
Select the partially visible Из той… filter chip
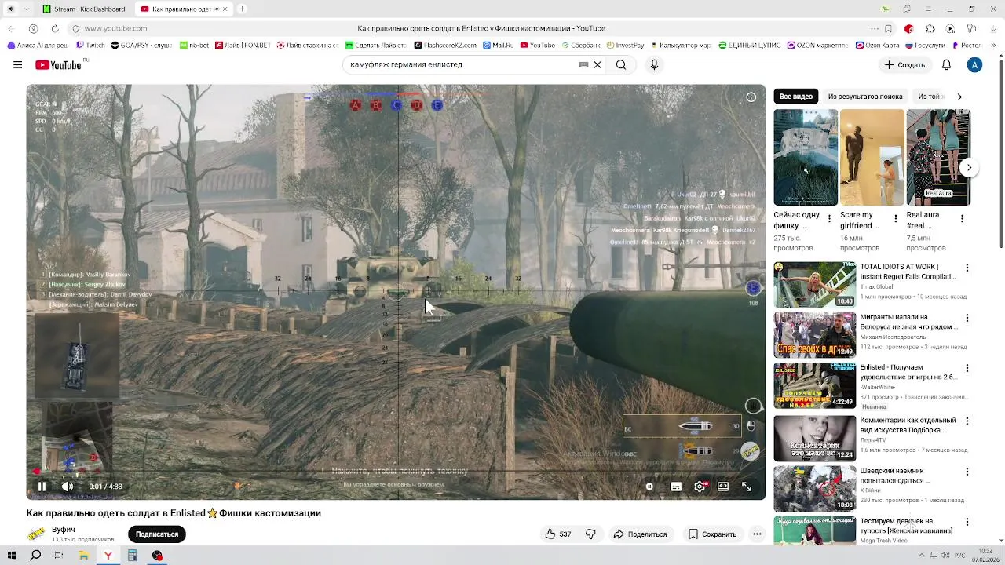(930, 97)
